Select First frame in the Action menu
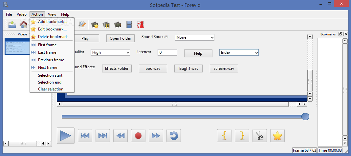 pos(52,45)
